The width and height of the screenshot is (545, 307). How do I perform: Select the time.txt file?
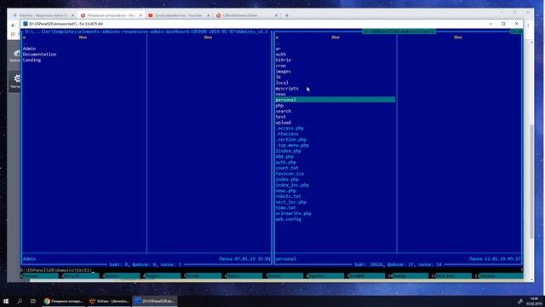[x=286, y=208]
